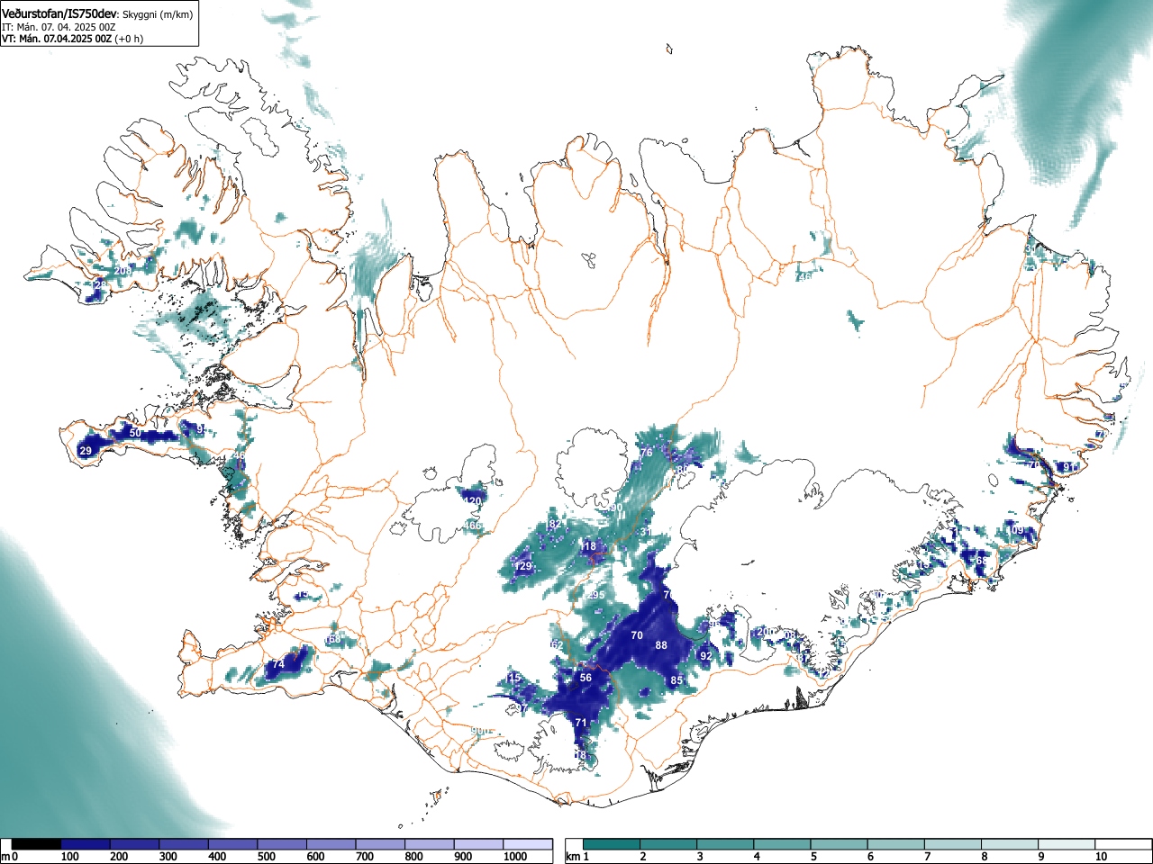The image size is (1153, 864).
Task: Pick the 600–700 m legend swatch
Action: [331, 844]
